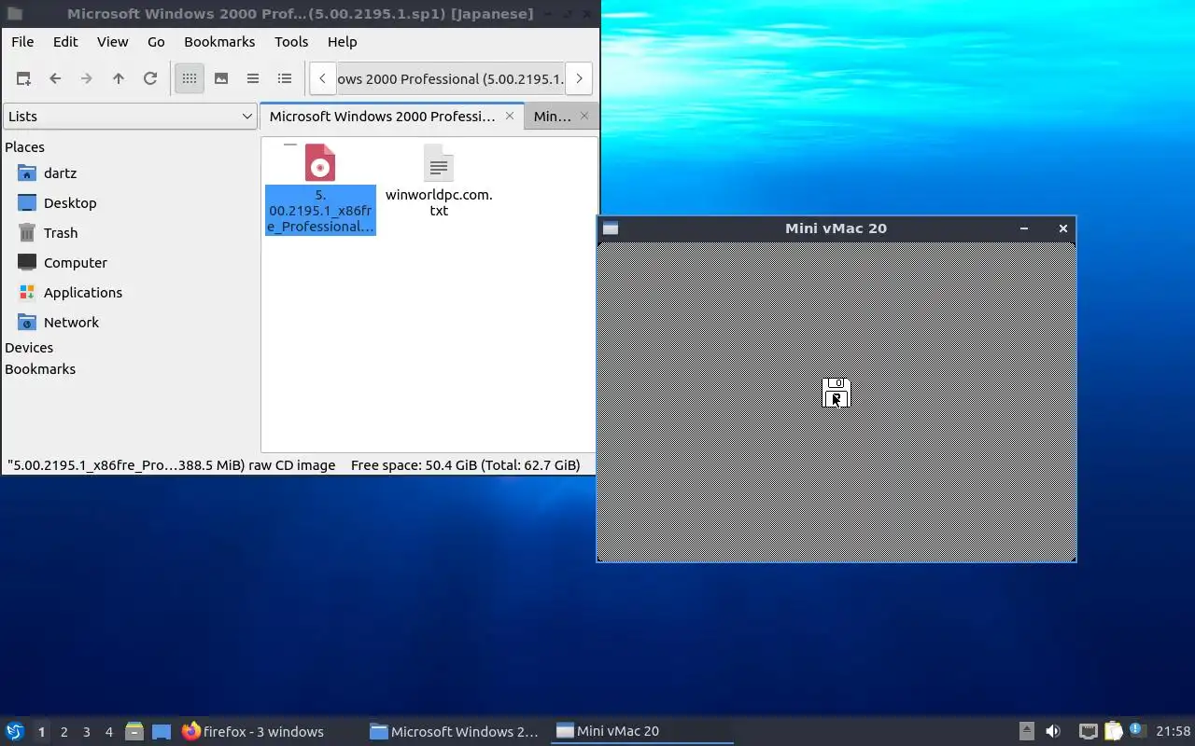This screenshot has width=1195, height=746.
Task: Switch to virtual desktop 4
Action: 108,732
